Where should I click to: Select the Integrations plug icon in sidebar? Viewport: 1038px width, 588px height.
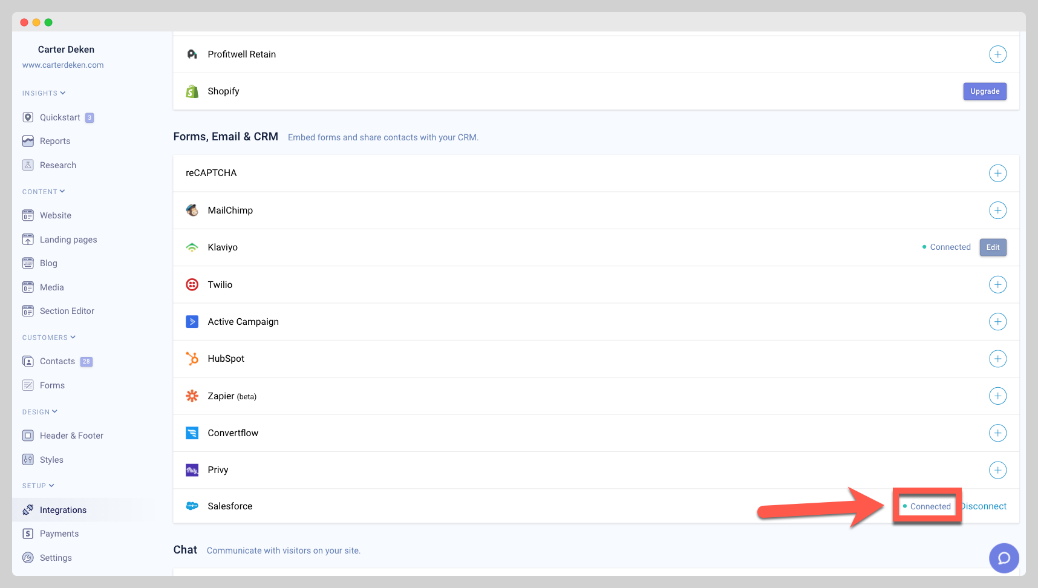(28, 509)
